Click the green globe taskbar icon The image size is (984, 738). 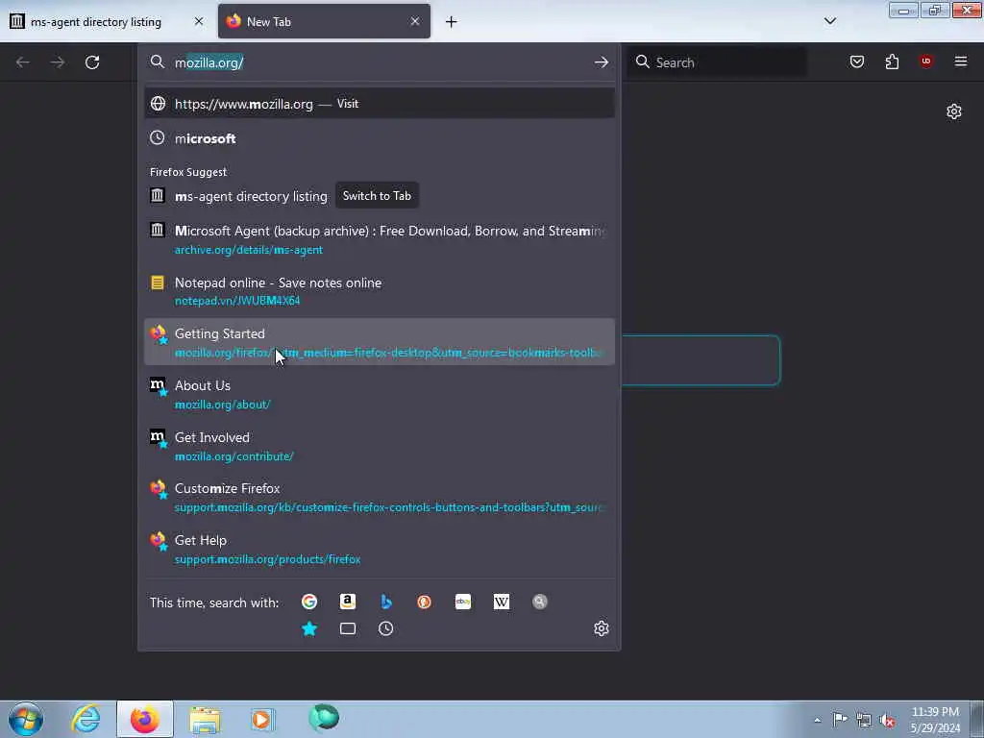pyautogui.click(x=324, y=718)
